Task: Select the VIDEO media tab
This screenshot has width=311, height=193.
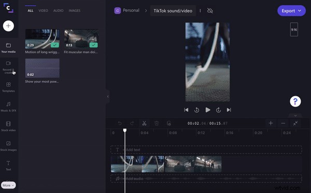Action: point(43,11)
